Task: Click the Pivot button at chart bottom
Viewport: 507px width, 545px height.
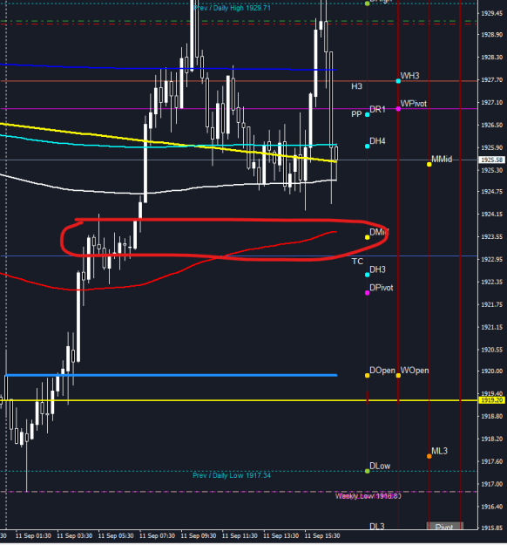Action: 444,527
